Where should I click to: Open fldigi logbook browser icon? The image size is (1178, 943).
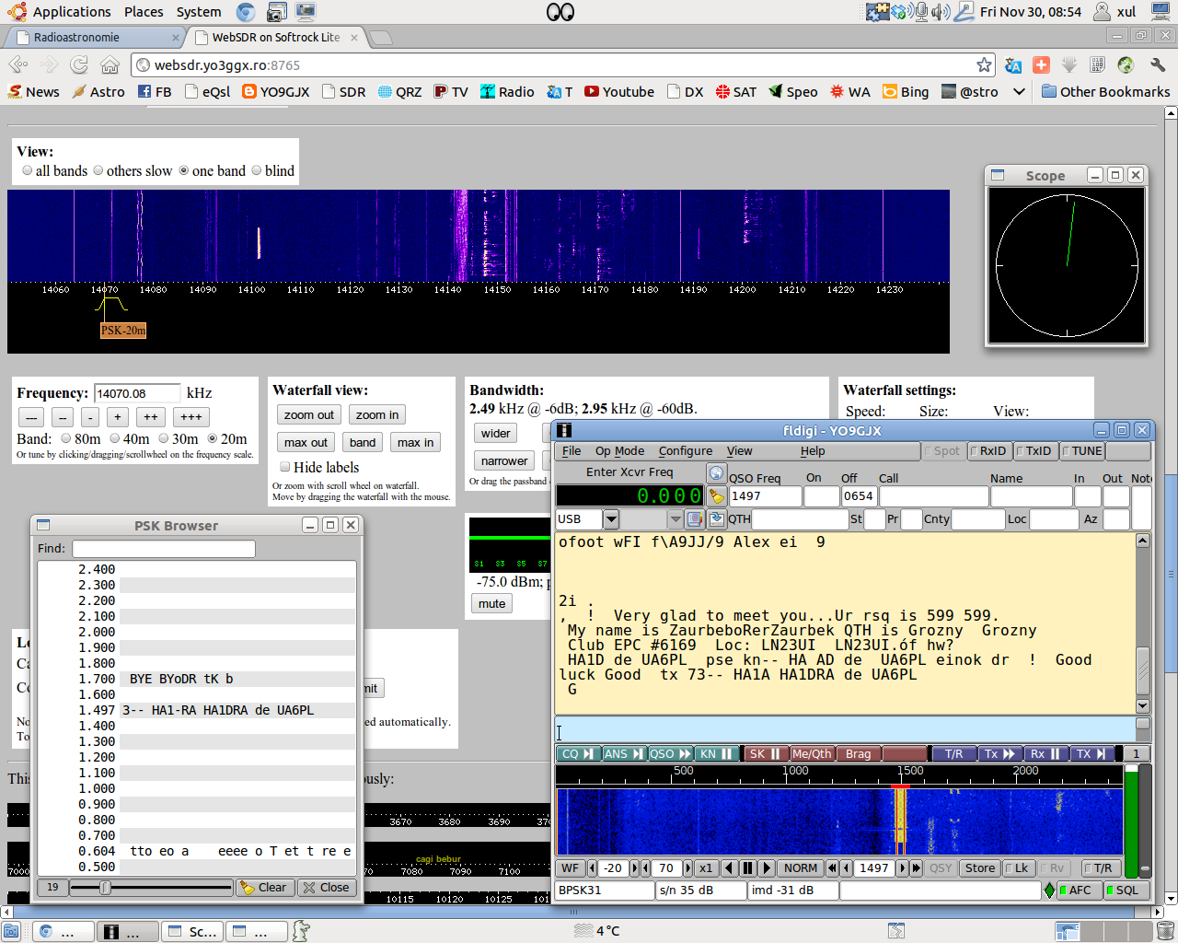pyautogui.click(x=695, y=518)
